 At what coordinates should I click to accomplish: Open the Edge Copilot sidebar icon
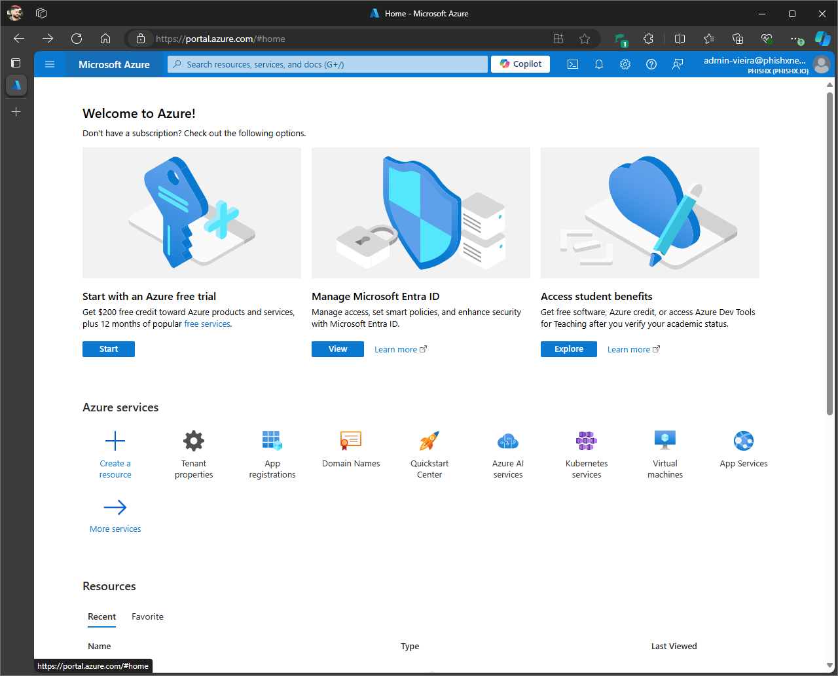click(822, 39)
